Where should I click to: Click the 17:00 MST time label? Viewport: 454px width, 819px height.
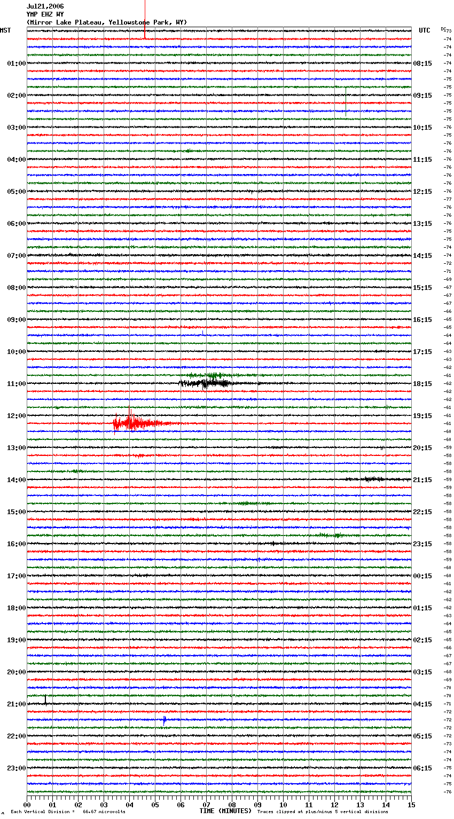click(x=17, y=576)
